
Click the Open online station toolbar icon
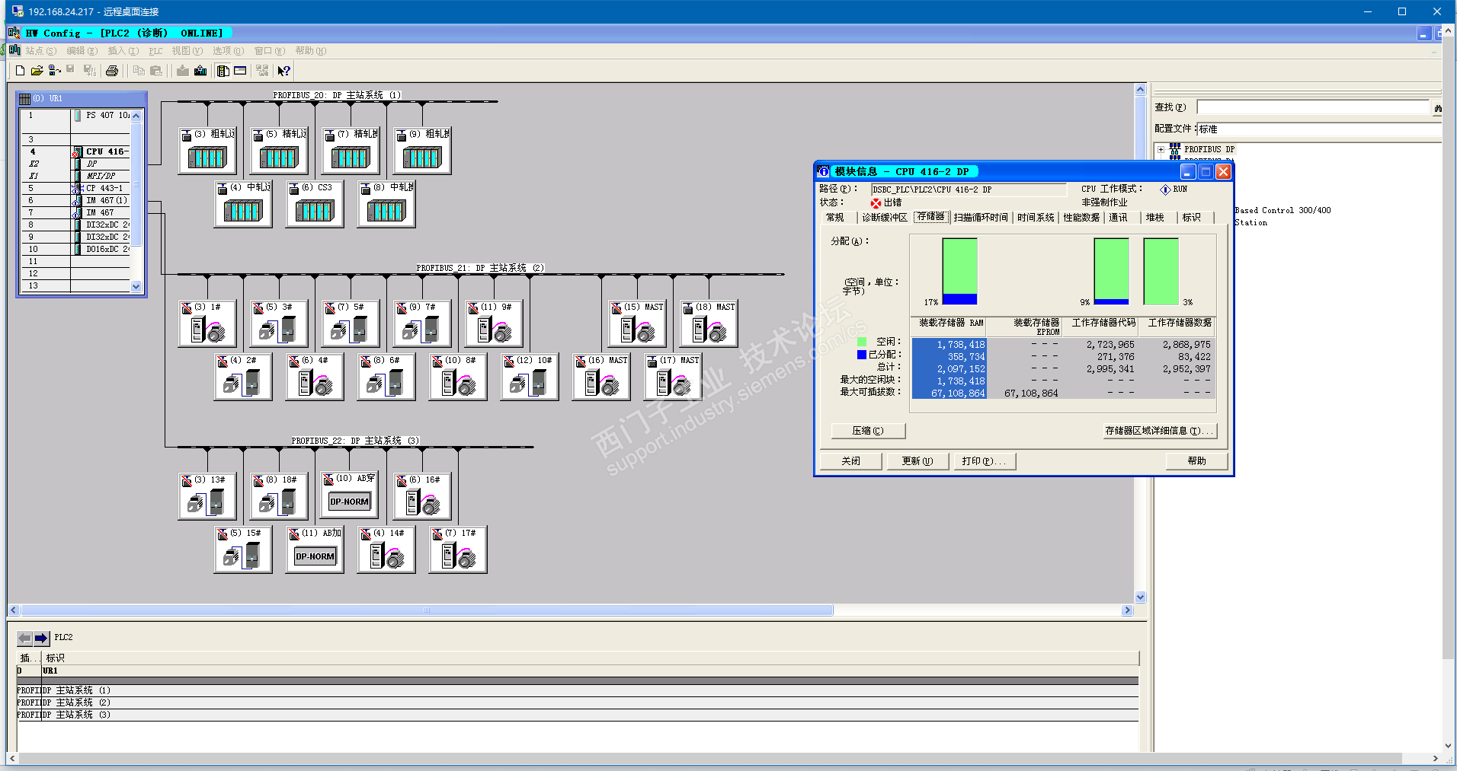(54, 71)
